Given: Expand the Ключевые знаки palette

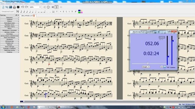Looking at the screenshot, I should click(x=9, y=23).
